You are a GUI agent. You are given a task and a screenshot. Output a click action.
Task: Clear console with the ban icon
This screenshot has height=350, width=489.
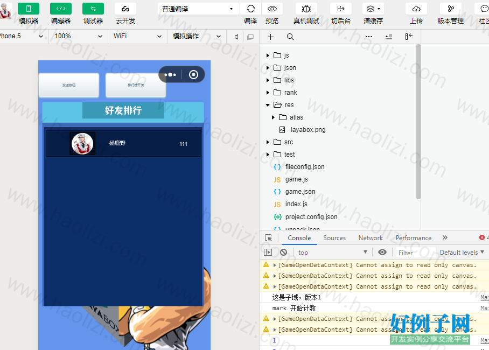tap(283, 252)
